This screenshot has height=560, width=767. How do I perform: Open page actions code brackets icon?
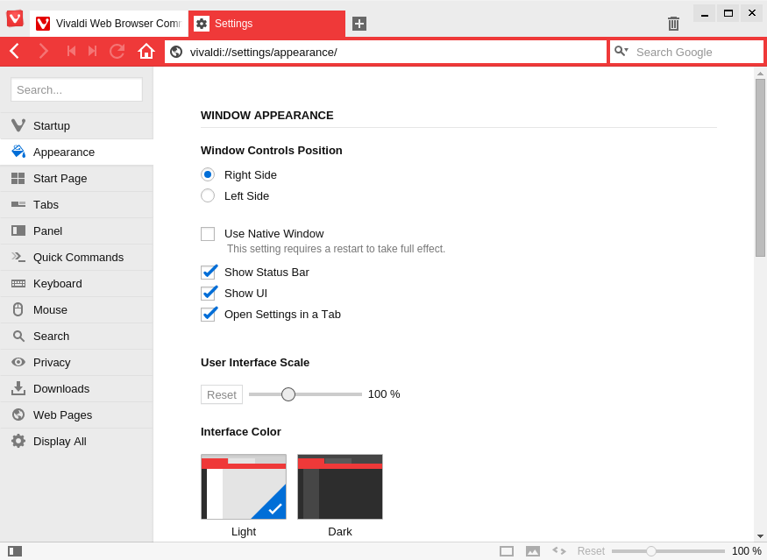(559, 551)
